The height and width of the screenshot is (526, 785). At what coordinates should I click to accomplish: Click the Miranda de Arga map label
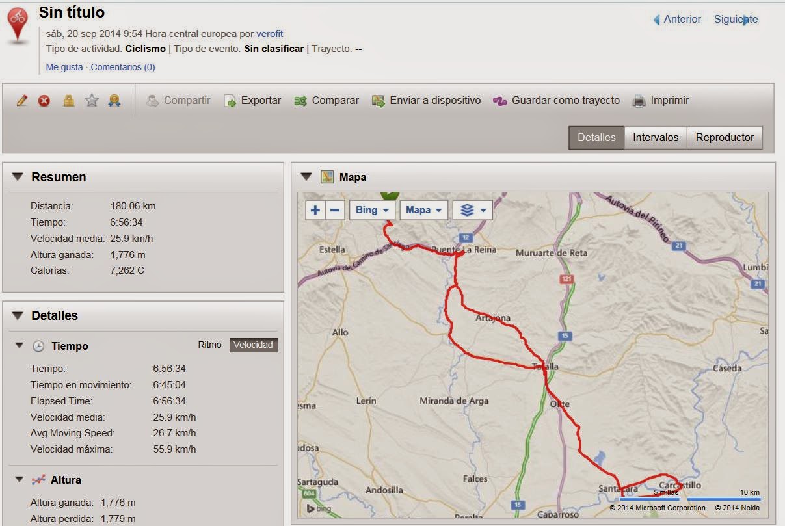[x=454, y=401]
